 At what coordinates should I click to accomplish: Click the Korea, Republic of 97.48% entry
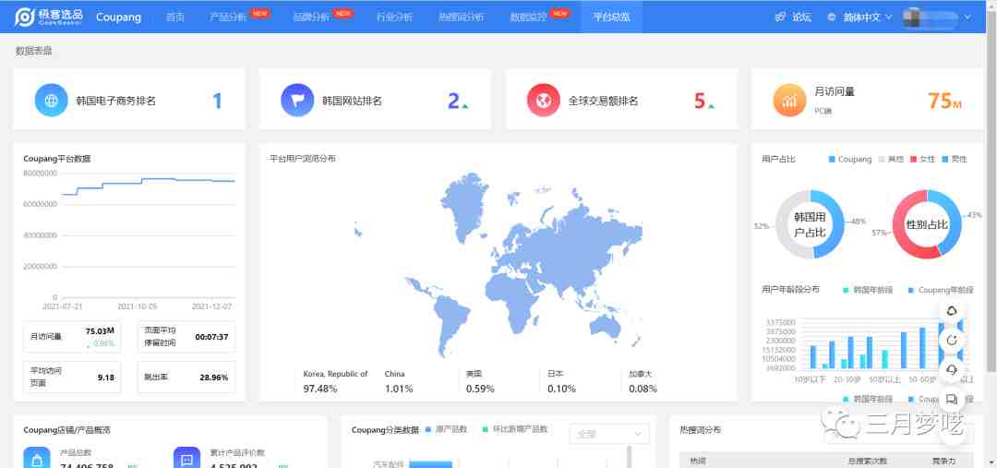coord(335,381)
